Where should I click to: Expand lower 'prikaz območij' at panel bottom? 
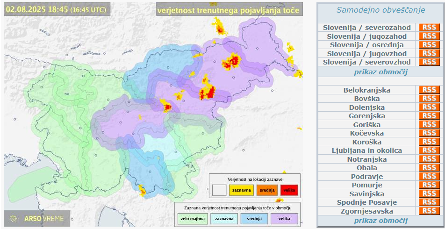pos(380,221)
